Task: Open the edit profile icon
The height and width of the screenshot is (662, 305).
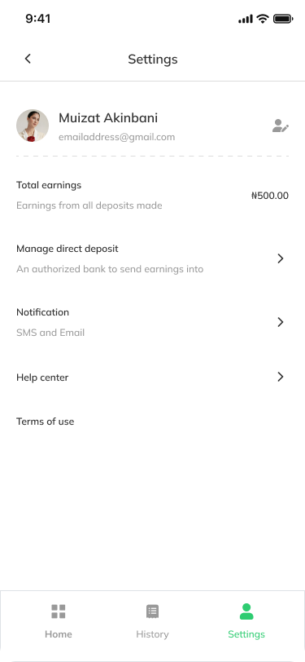Action: click(x=280, y=126)
